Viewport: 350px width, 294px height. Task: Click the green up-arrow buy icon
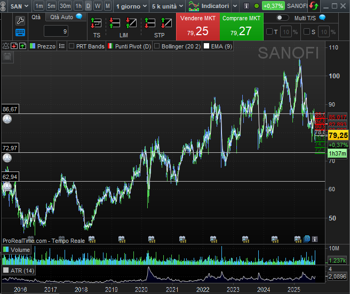click(22, 46)
